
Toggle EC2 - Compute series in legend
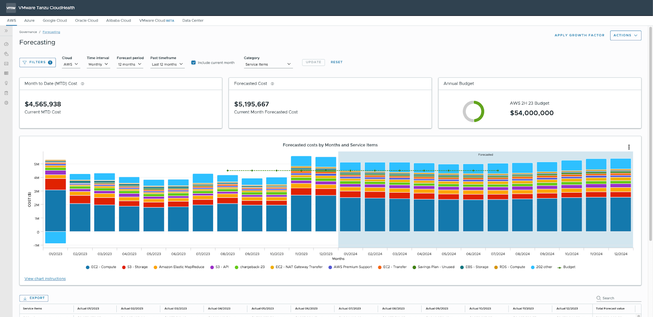pyautogui.click(x=101, y=267)
